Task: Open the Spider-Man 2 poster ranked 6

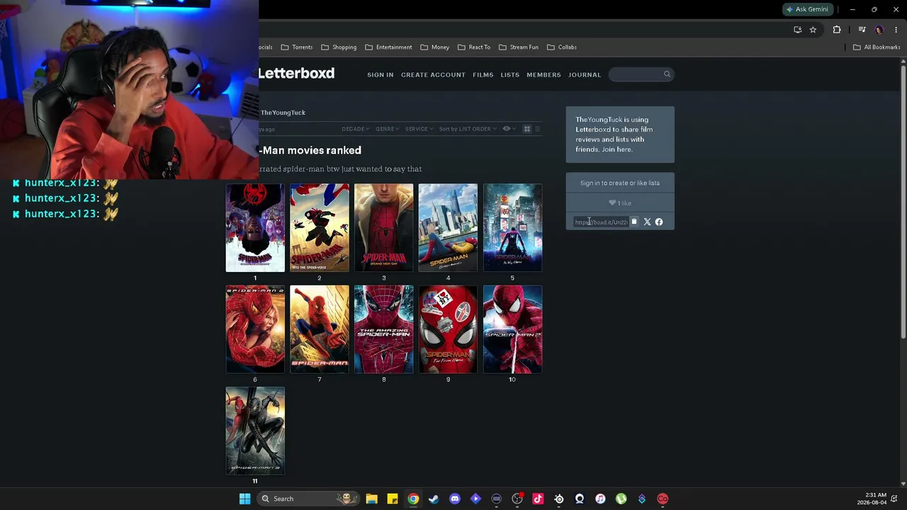Action: click(x=255, y=329)
